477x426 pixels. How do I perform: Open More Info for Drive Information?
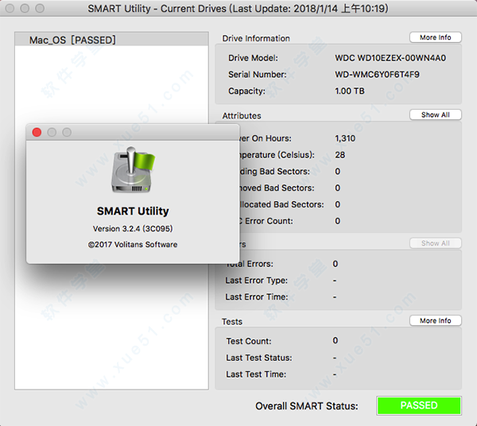(436, 37)
